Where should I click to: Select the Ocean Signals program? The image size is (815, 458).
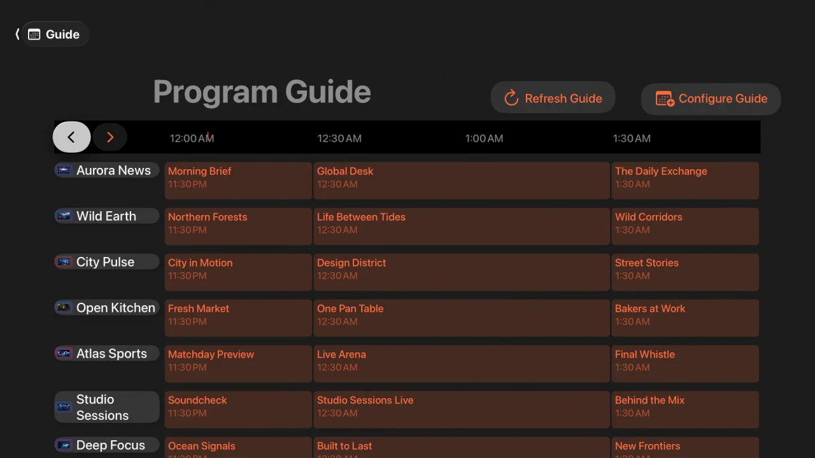point(238,448)
